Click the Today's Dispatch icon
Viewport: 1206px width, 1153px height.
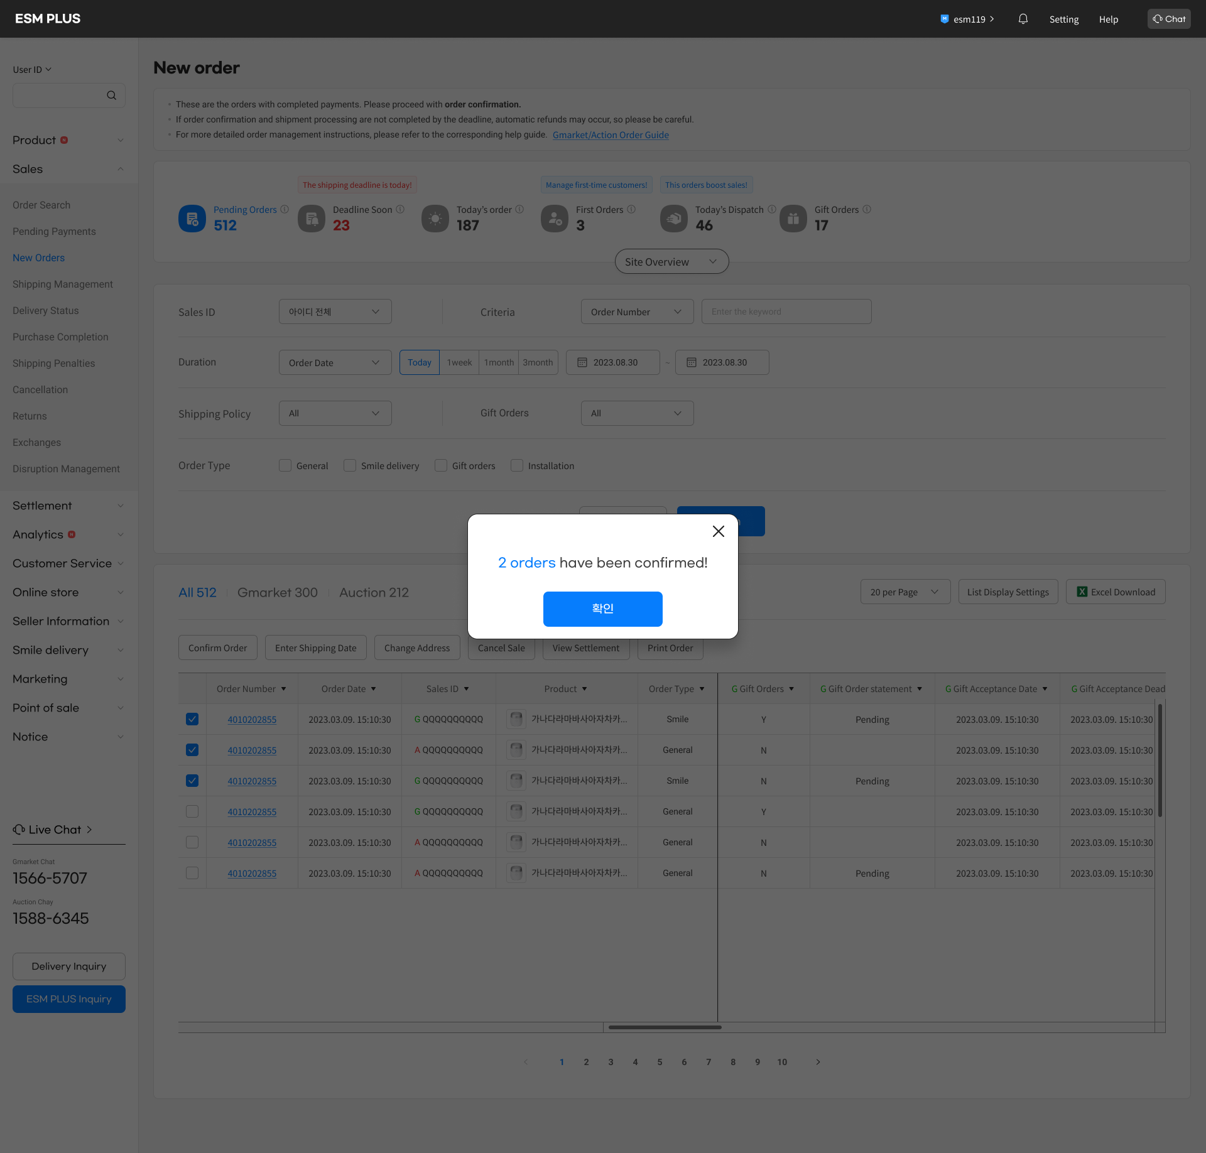[674, 219]
